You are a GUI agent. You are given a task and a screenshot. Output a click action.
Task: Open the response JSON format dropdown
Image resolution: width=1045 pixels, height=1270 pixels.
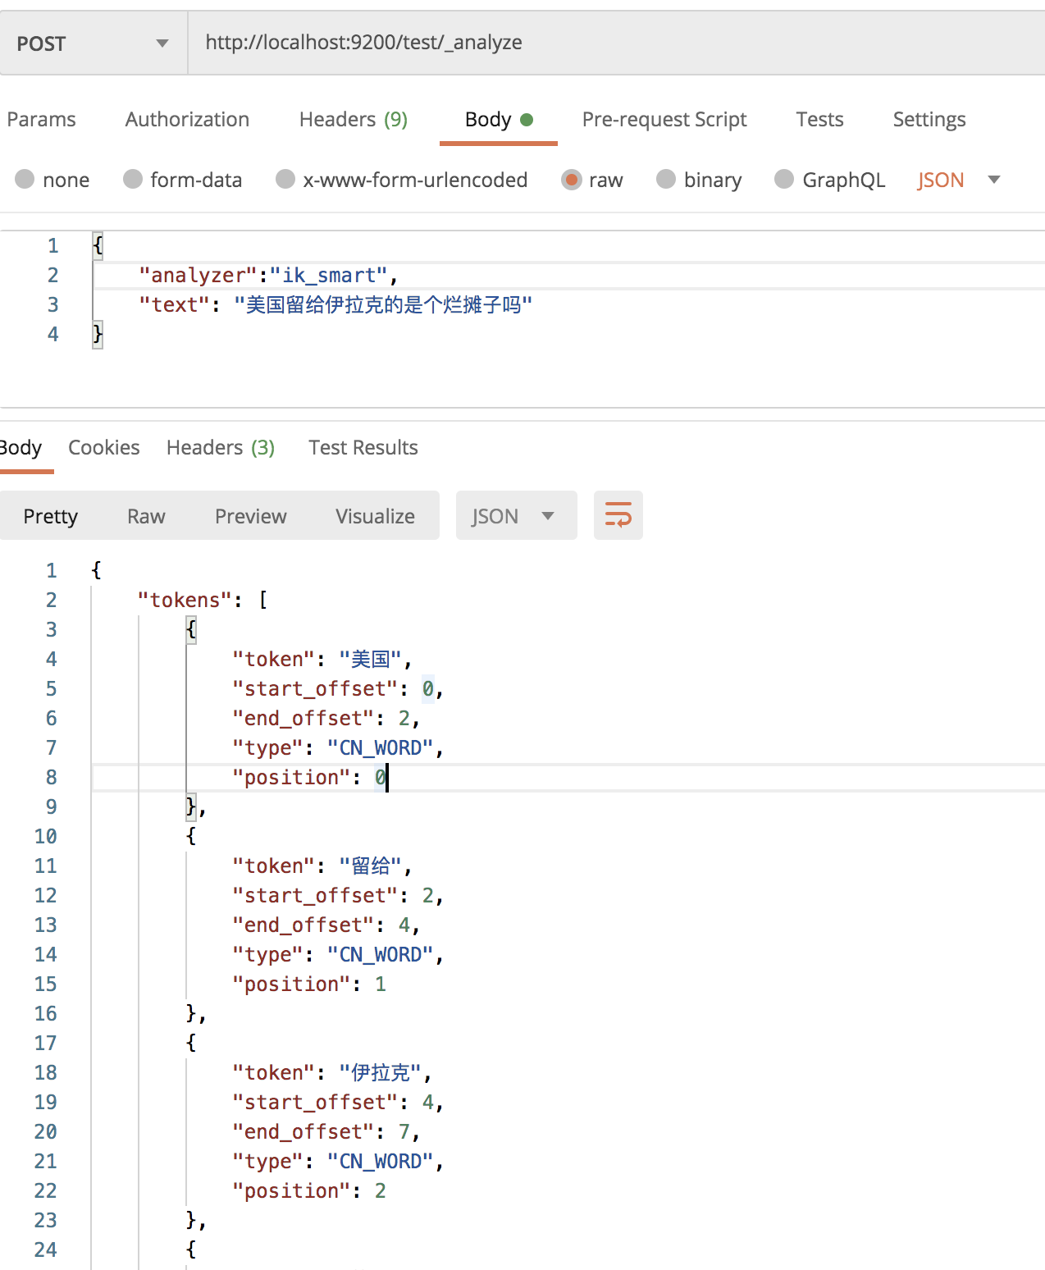[x=515, y=516]
